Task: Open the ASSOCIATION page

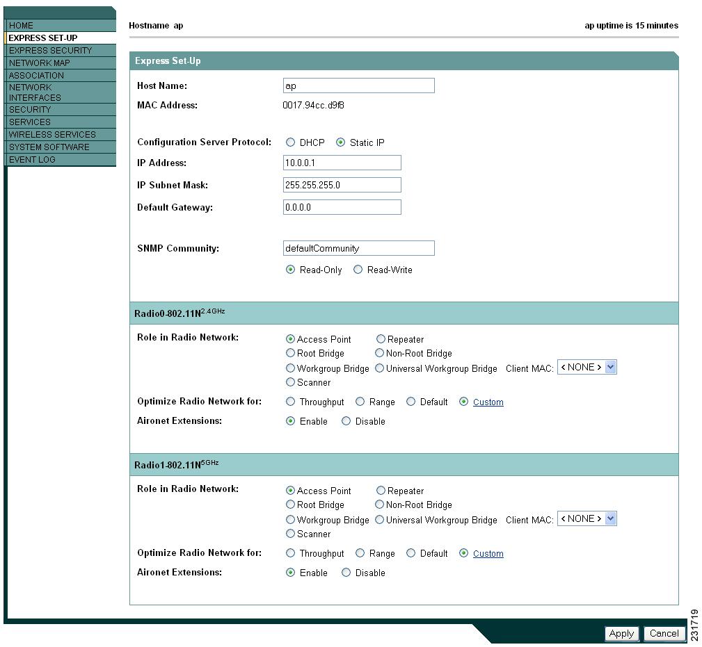Action: [61, 76]
